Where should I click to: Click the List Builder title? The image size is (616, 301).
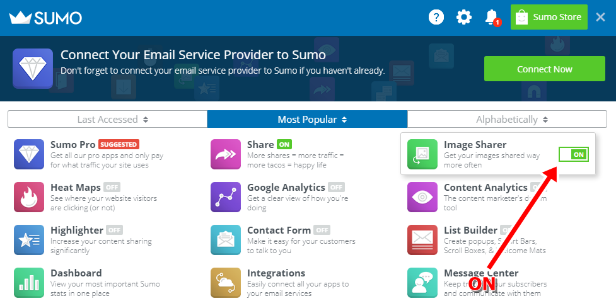[x=470, y=230]
